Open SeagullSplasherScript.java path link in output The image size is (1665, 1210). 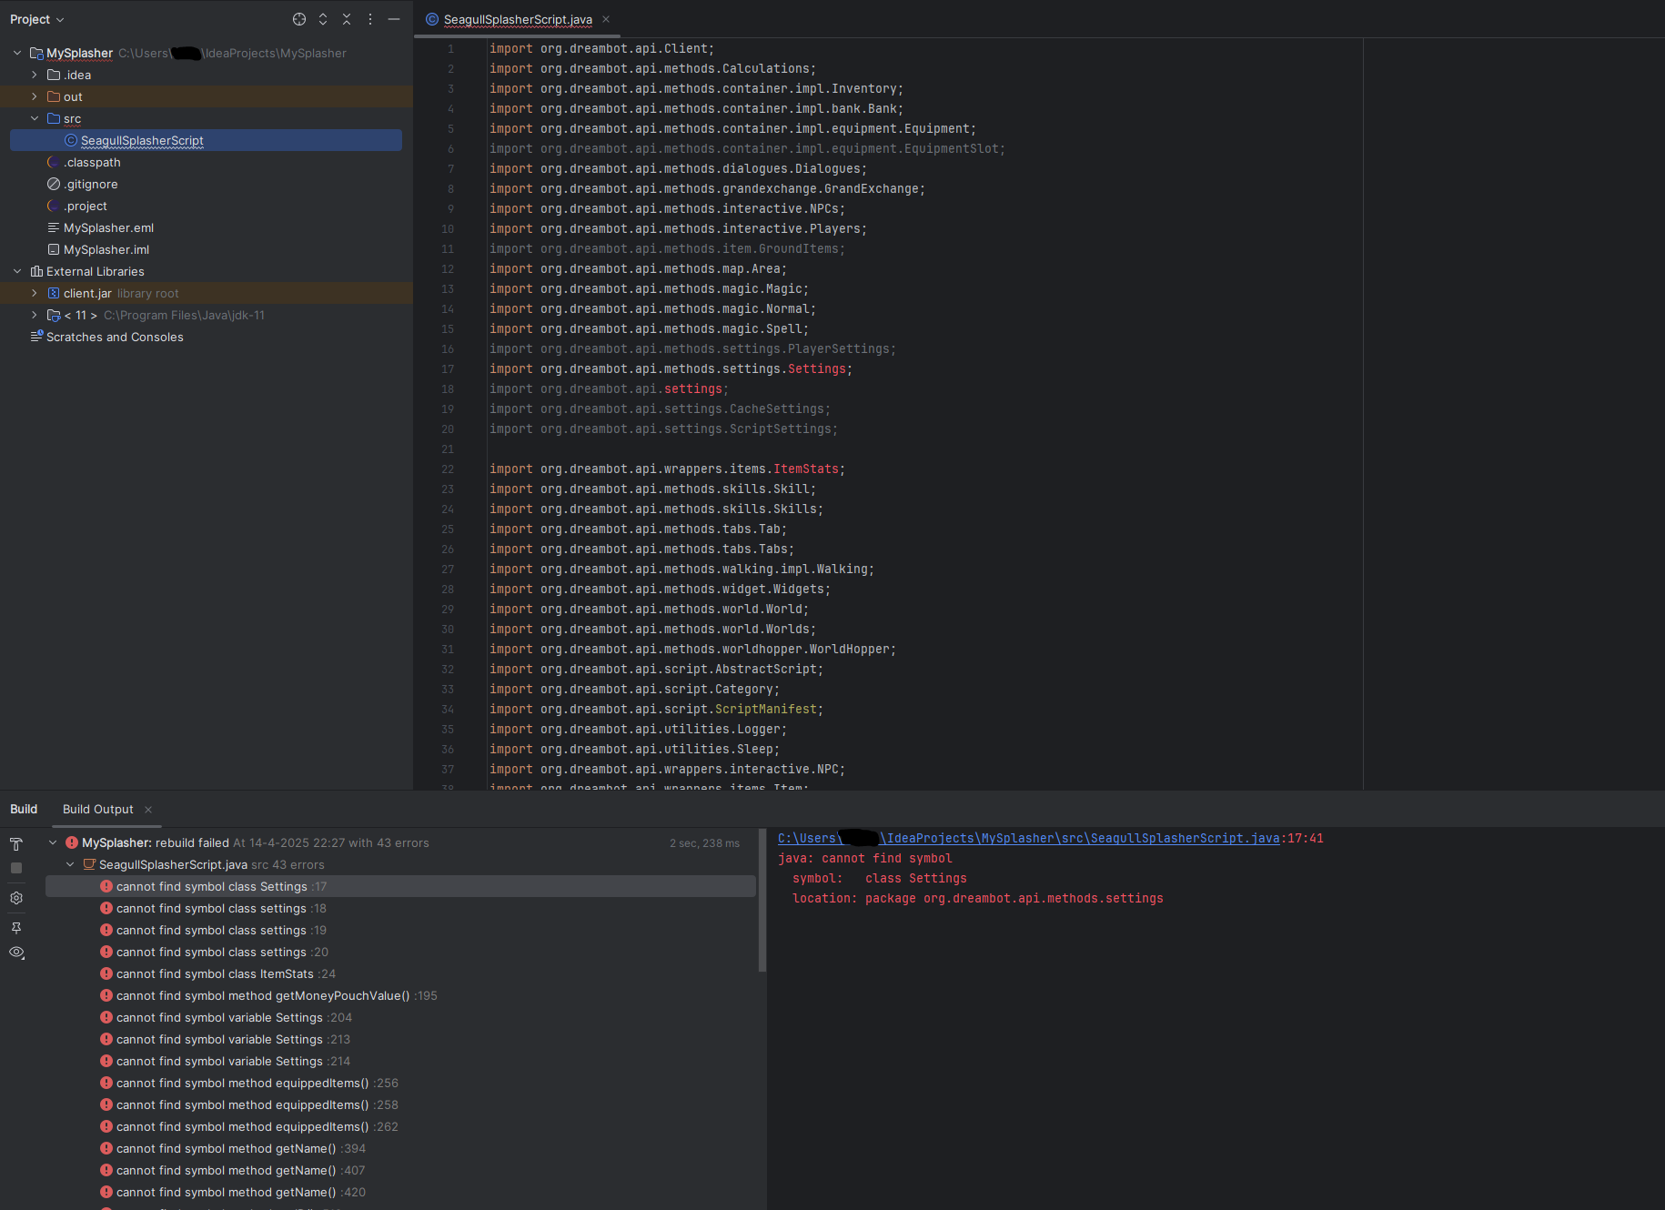(x=1028, y=838)
